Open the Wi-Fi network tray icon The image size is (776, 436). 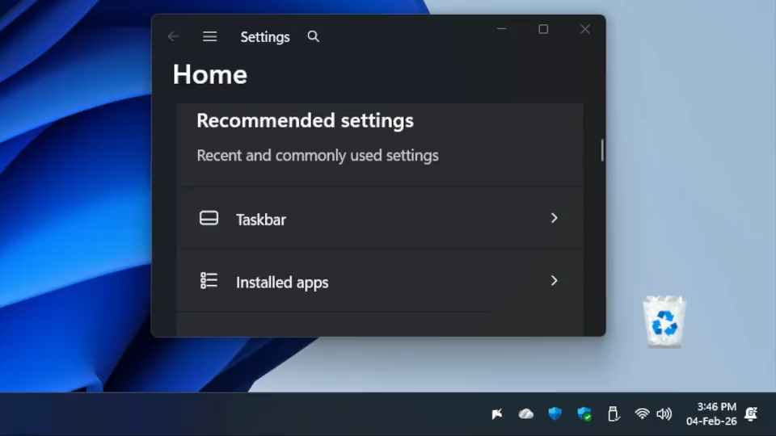point(642,413)
